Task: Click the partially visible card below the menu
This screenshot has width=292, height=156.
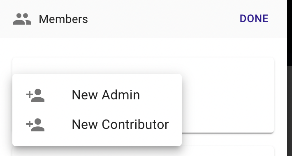Action: 143,151
